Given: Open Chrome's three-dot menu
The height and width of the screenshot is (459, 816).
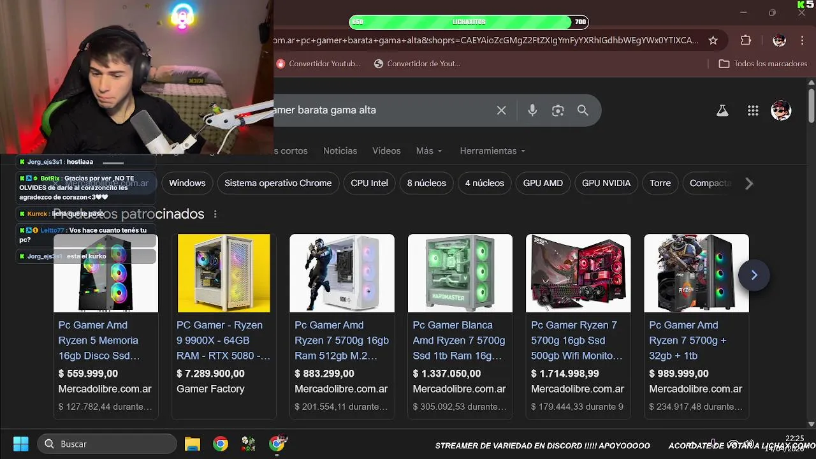Looking at the screenshot, I should point(801,40).
